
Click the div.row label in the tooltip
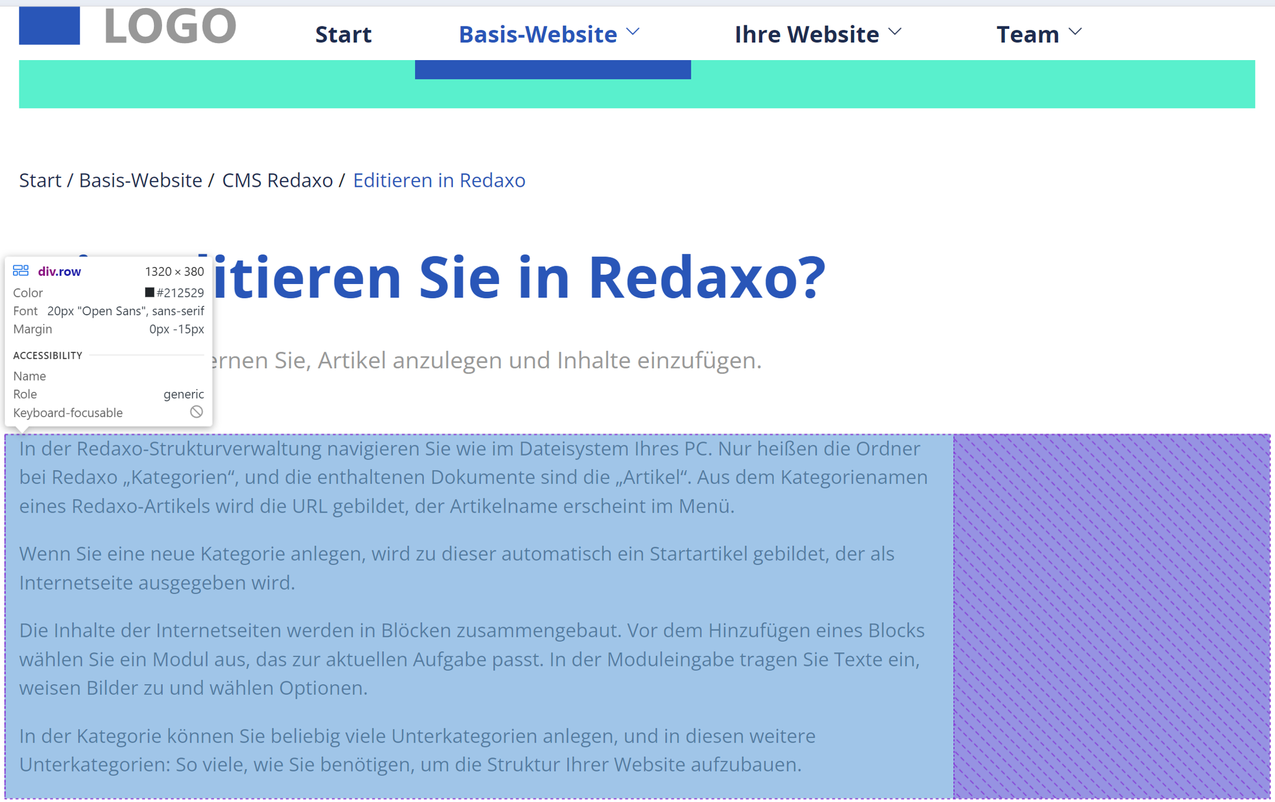click(59, 271)
